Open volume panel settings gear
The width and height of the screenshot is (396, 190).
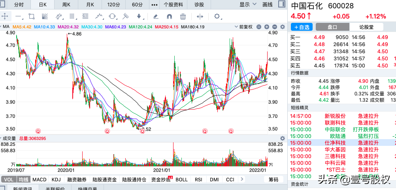283,138
